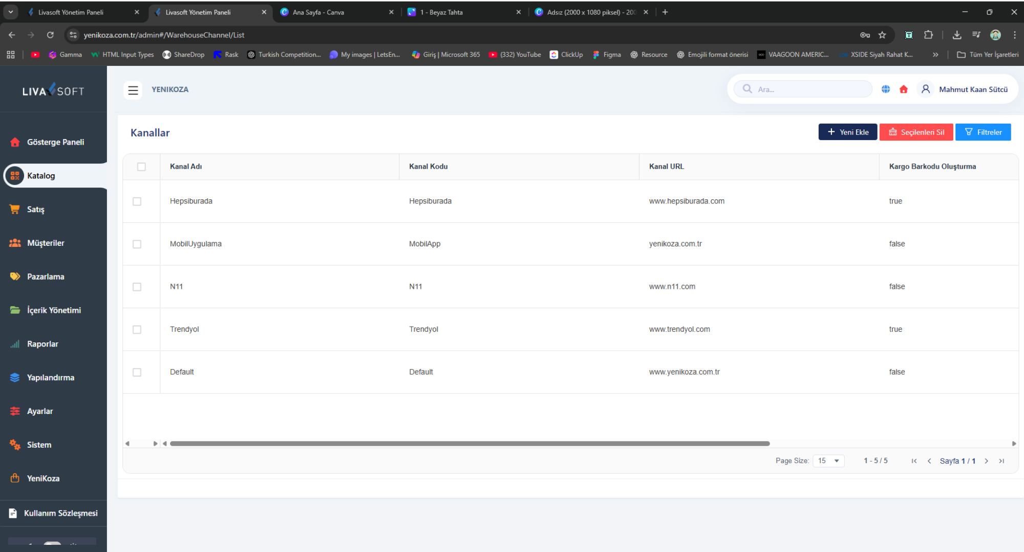Open Katalog from the sidebar
1024x552 pixels.
pos(41,176)
